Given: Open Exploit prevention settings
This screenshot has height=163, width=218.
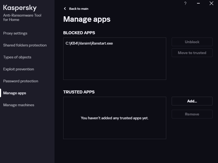Looking at the screenshot, I should pyautogui.click(x=19, y=69).
